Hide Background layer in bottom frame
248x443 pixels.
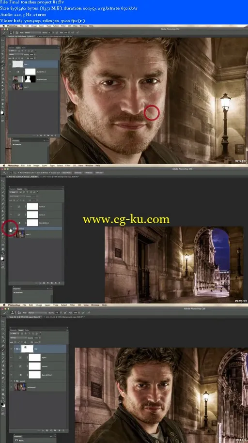[11, 387]
